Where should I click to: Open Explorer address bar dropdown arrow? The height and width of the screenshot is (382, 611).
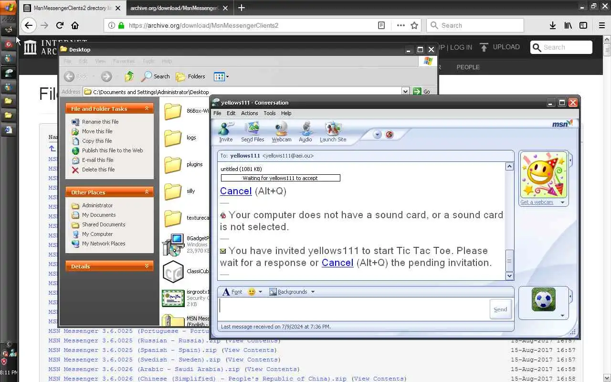coord(405,92)
